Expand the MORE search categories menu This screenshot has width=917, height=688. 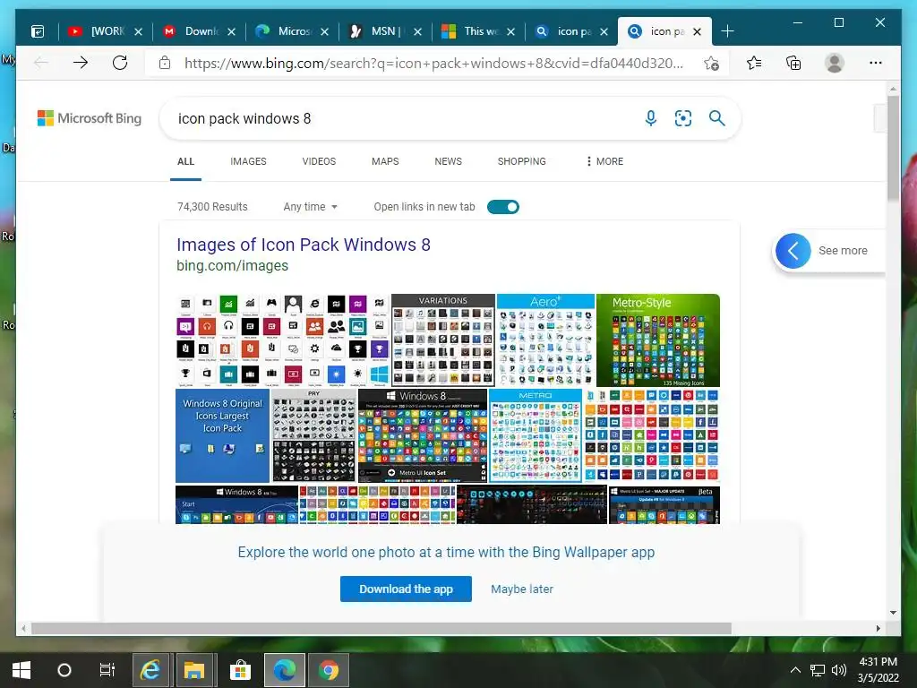(x=604, y=161)
